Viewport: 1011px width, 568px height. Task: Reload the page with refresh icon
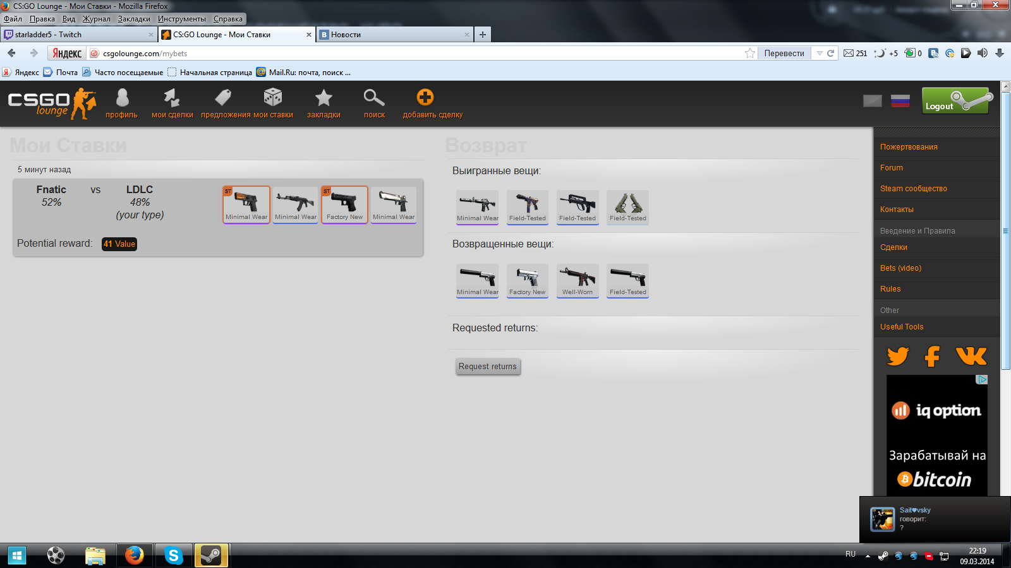click(x=831, y=53)
